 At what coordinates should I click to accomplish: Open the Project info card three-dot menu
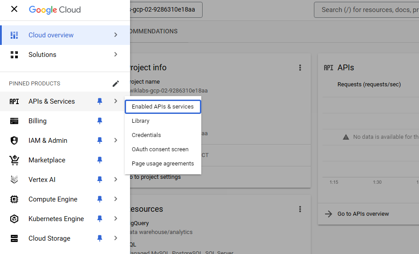[x=300, y=68]
